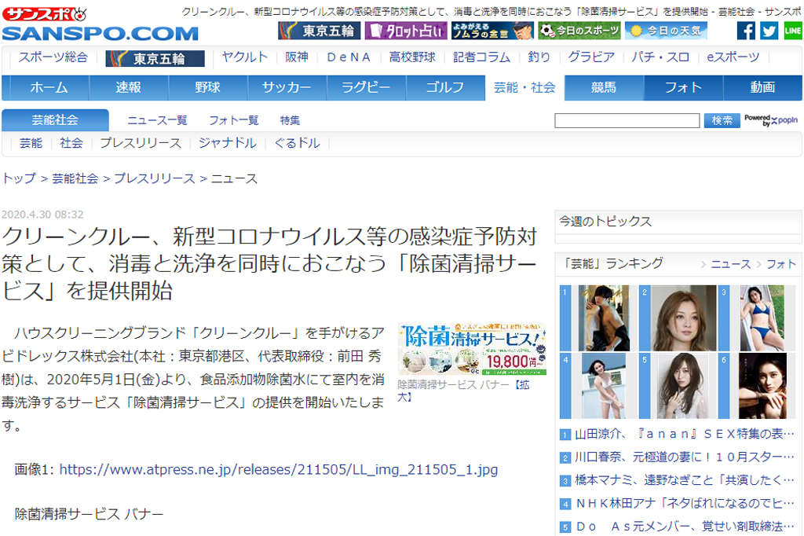Open the プレスリリース subcategory link
804x536 pixels.
point(141,143)
